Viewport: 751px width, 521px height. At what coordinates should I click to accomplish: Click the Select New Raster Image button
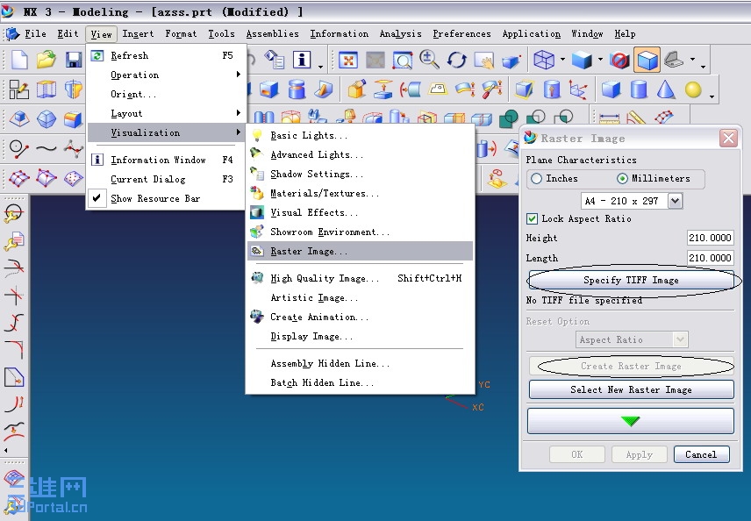coord(632,389)
